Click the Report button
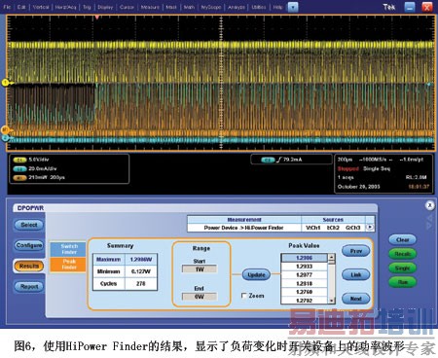Image resolution: width=438 pixels, height=358 pixels. 29,287
